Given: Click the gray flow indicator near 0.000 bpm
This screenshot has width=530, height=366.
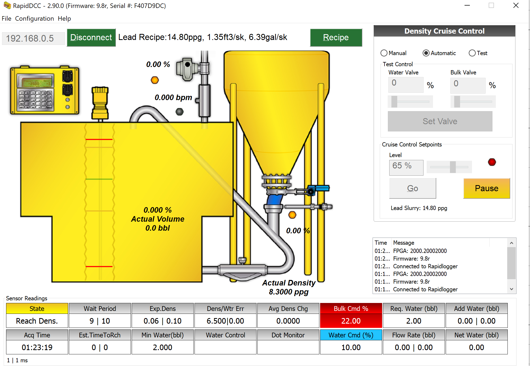Looking at the screenshot, I should click(179, 112).
